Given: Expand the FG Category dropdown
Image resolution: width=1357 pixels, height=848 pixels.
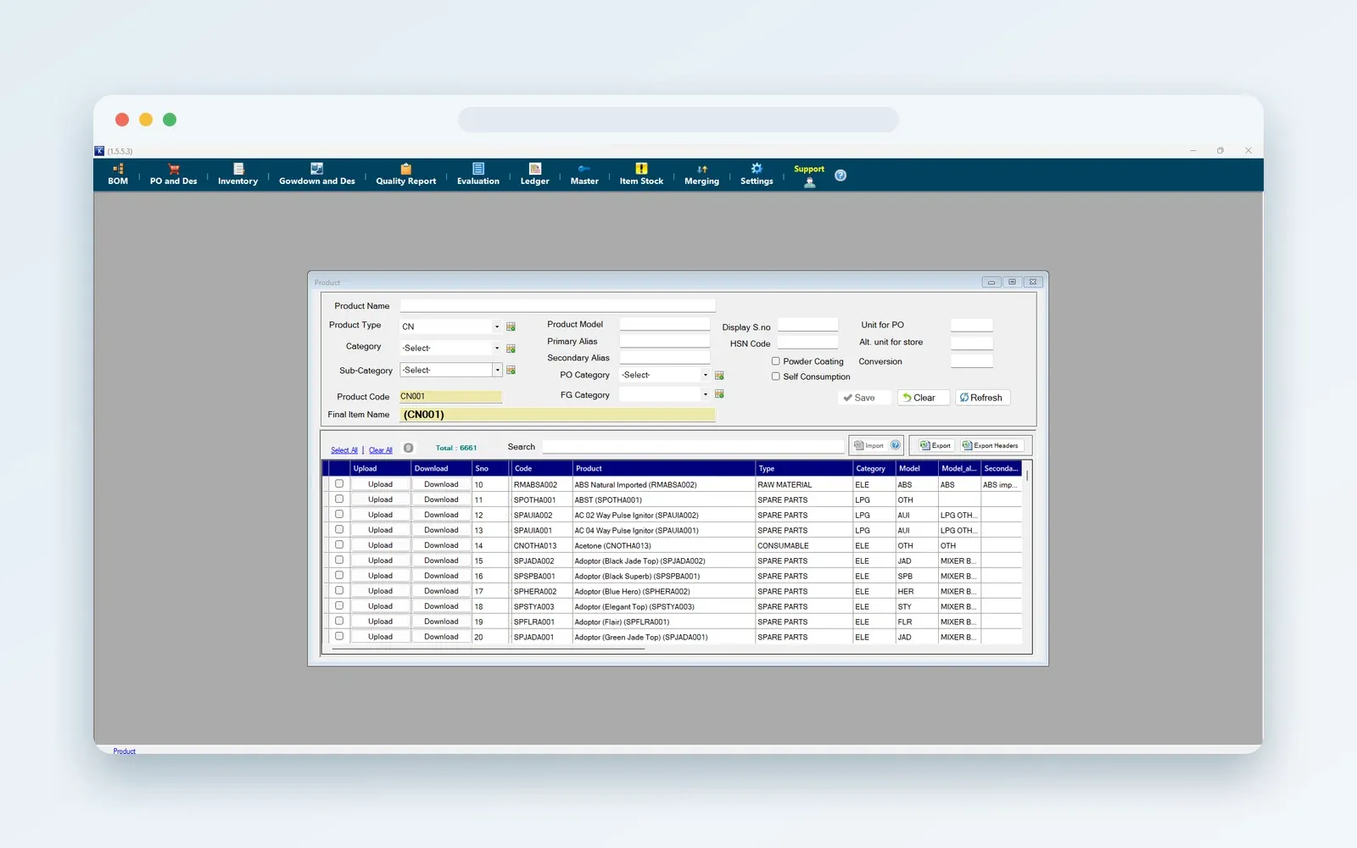Looking at the screenshot, I should pos(705,394).
